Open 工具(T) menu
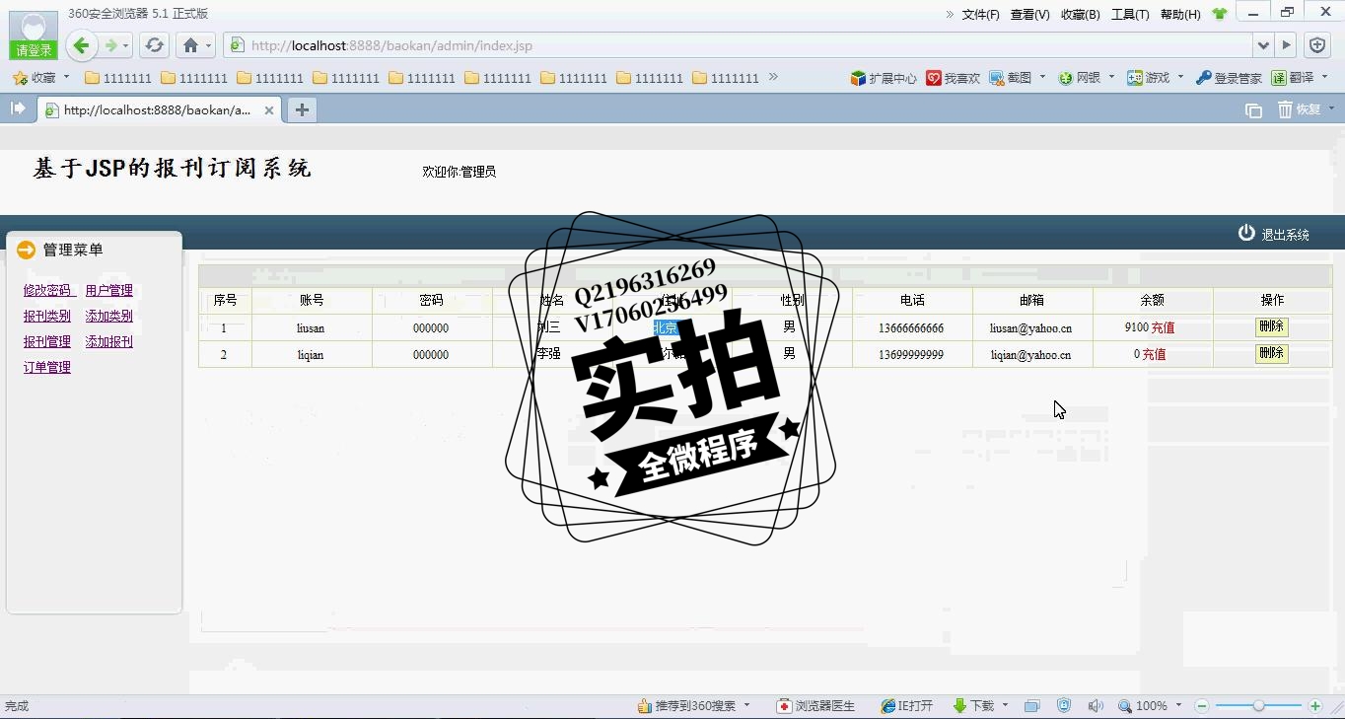 coord(1130,14)
